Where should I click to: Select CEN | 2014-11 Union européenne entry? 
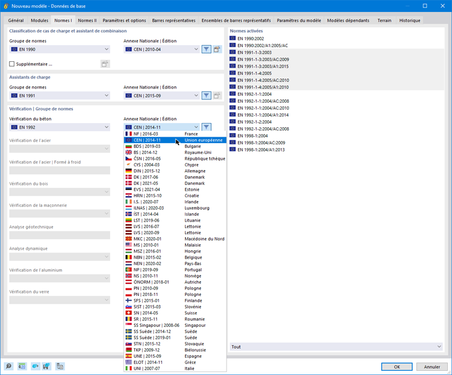point(175,140)
